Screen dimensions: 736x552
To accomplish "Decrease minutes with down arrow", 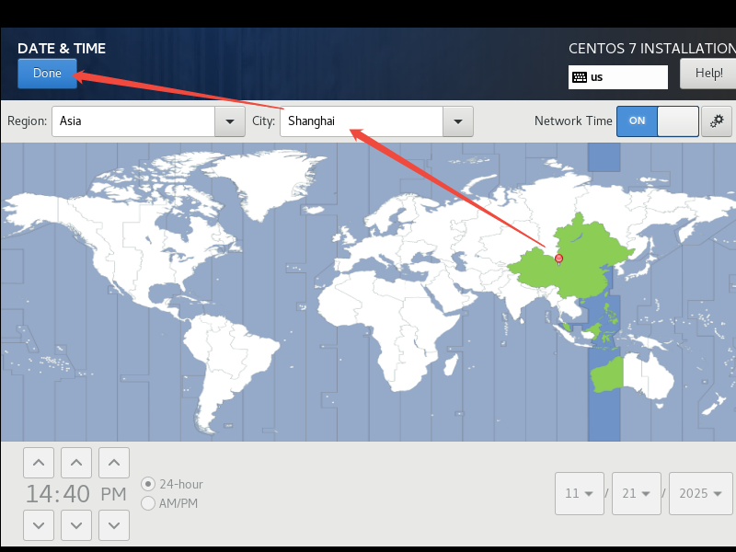I will tap(76, 525).
